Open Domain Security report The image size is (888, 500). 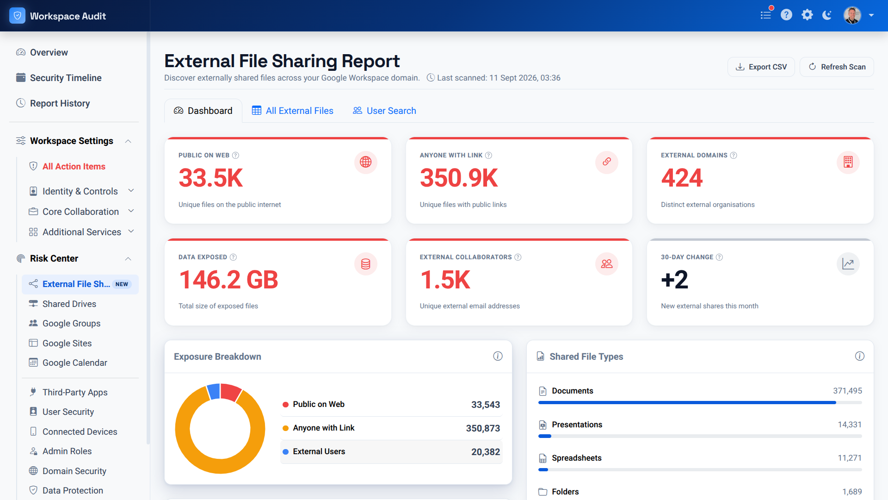[74, 471]
